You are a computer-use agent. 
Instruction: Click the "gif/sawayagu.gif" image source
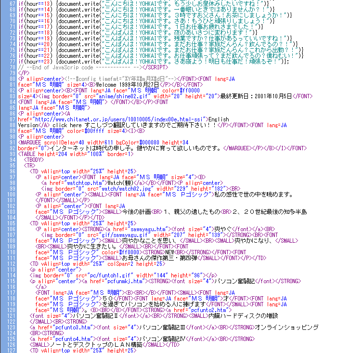[x=123, y=235]
